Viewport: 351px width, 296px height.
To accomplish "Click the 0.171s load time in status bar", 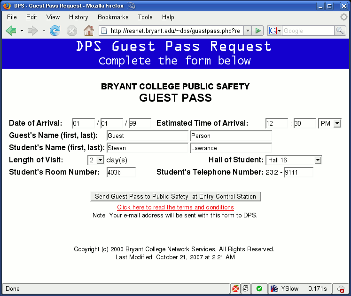I will [x=318, y=288].
